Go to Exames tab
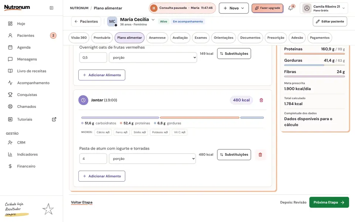 click(200, 38)
